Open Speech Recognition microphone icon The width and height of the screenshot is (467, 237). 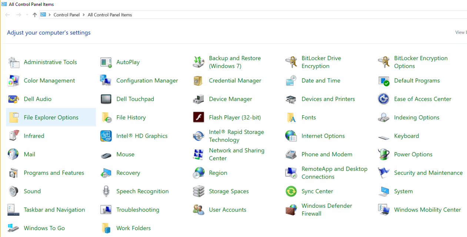[x=106, y=192]
